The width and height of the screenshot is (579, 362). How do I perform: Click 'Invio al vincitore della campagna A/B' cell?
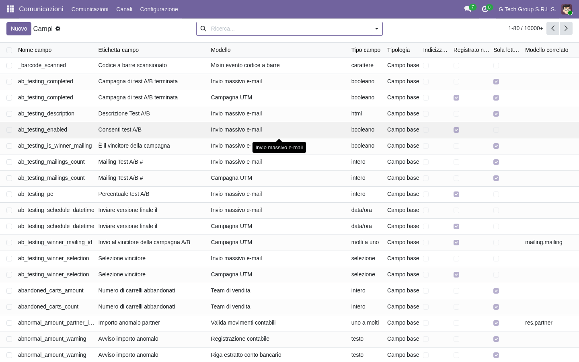144,242
